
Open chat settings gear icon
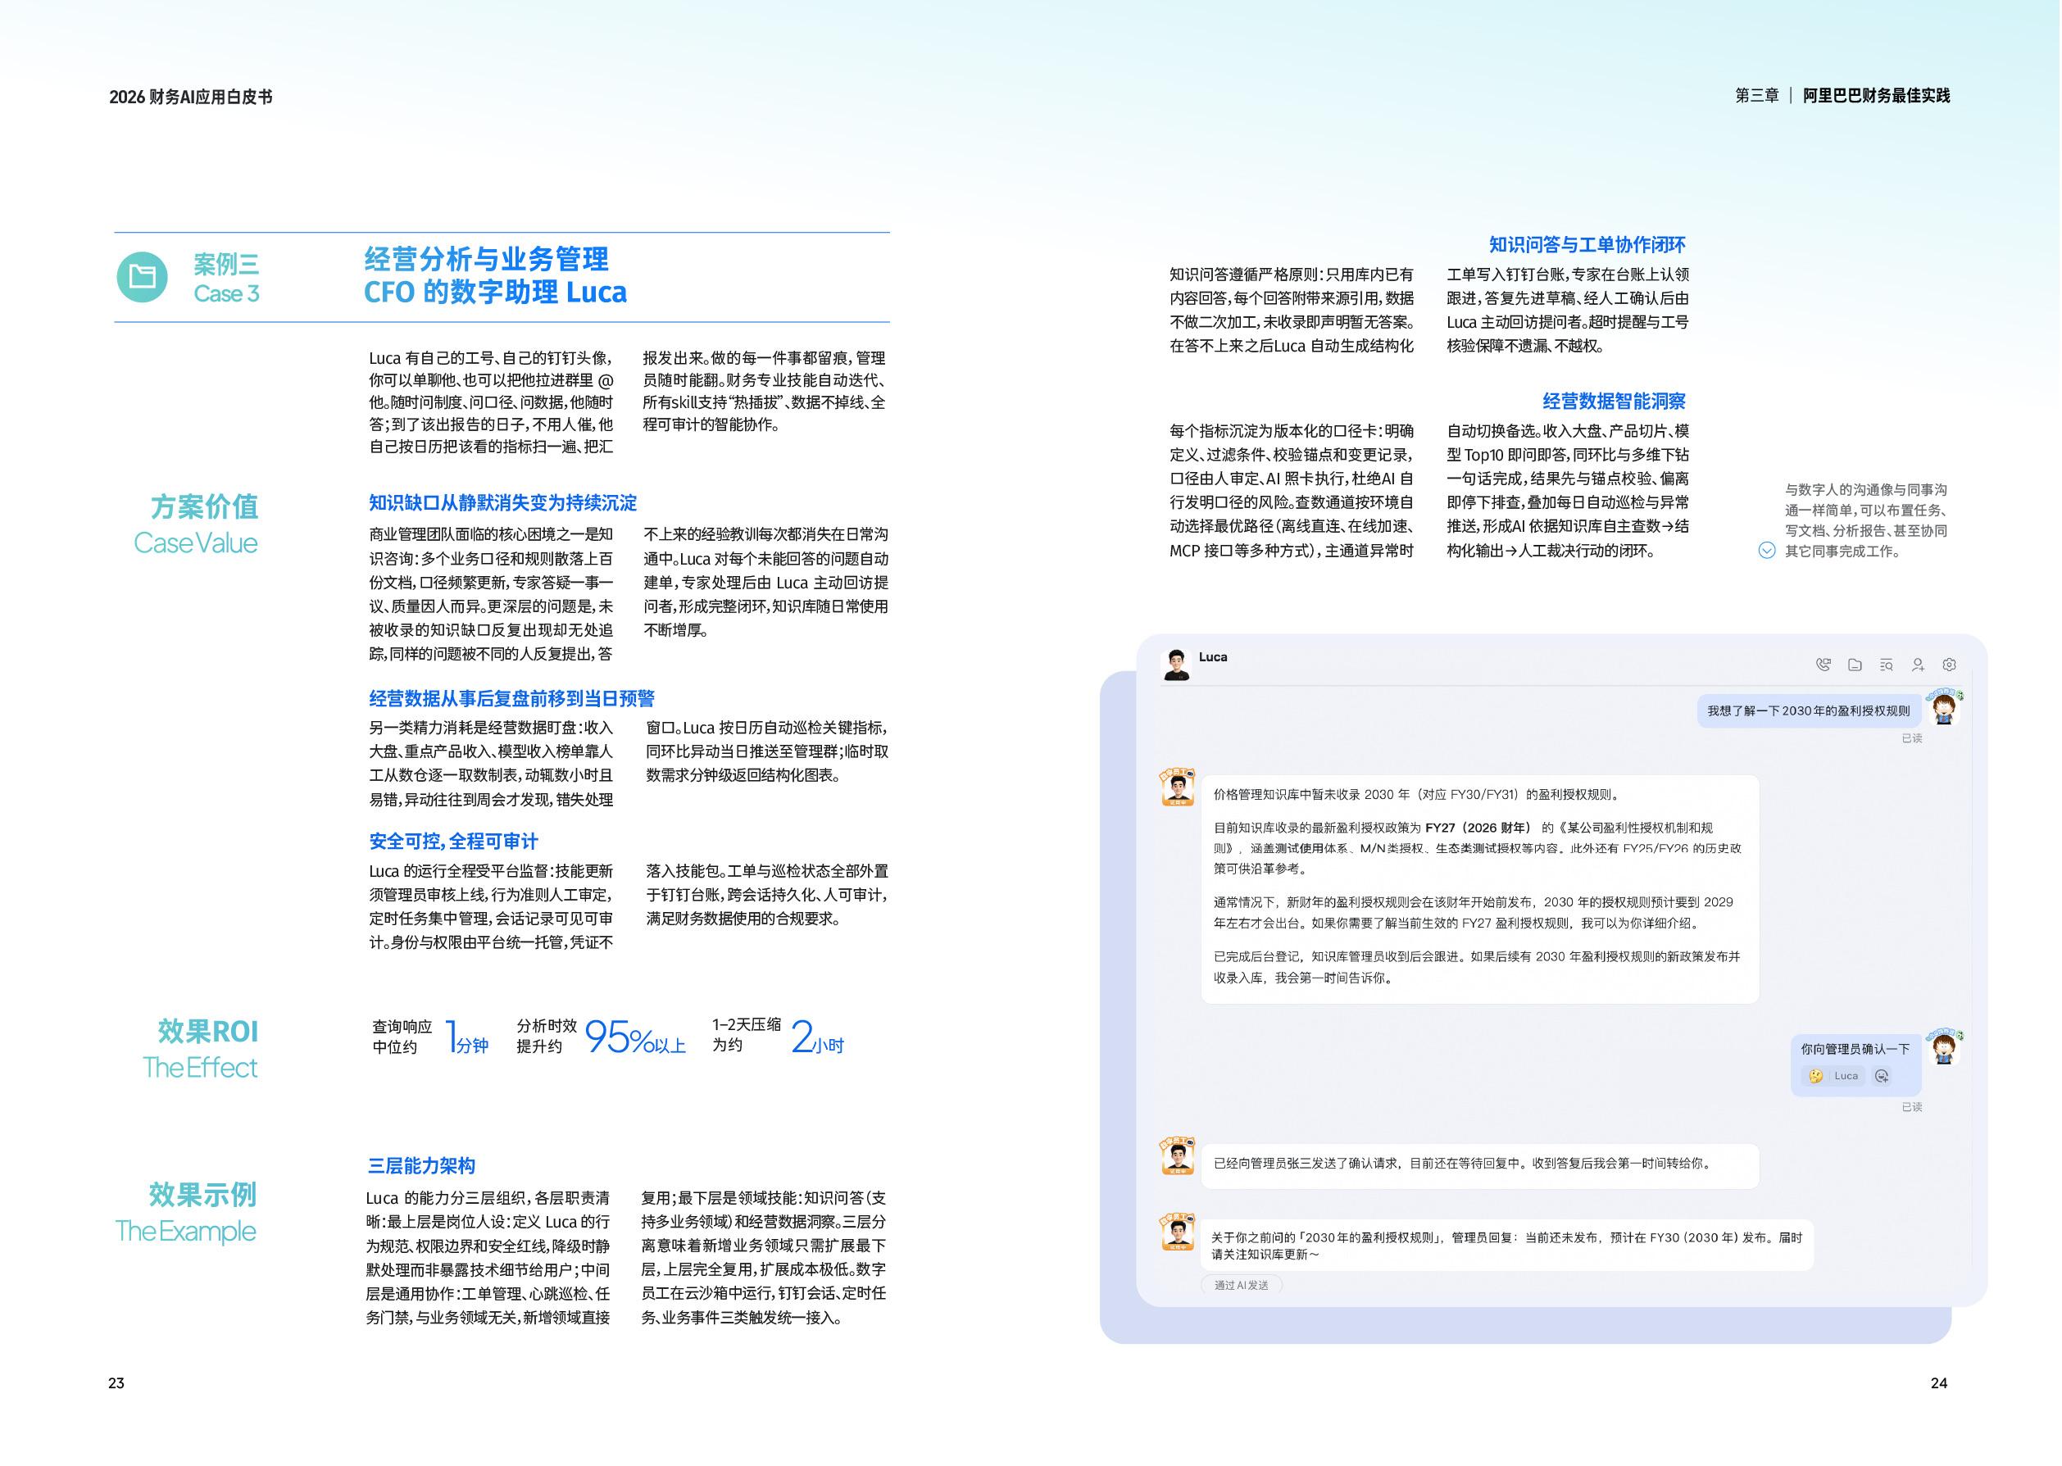click(1949, 665)
